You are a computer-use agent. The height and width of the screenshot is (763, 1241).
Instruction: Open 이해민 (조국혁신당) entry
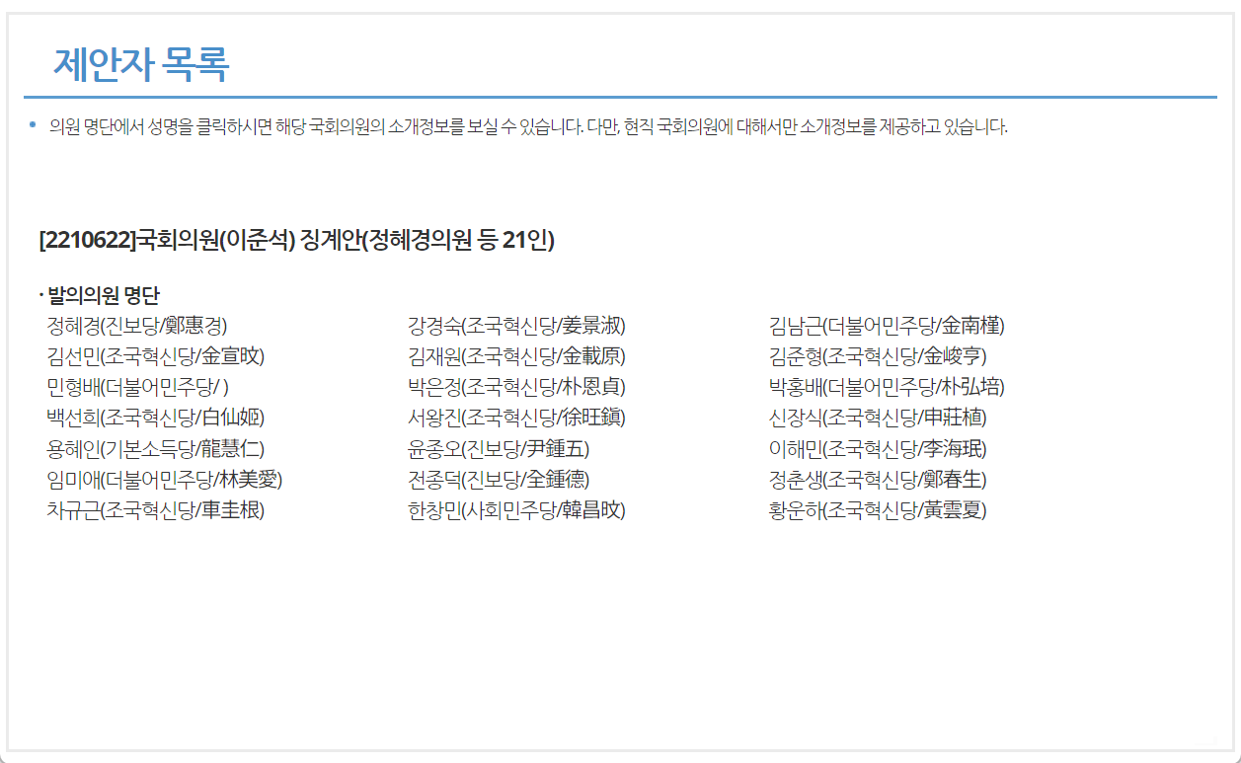point(878,449)
